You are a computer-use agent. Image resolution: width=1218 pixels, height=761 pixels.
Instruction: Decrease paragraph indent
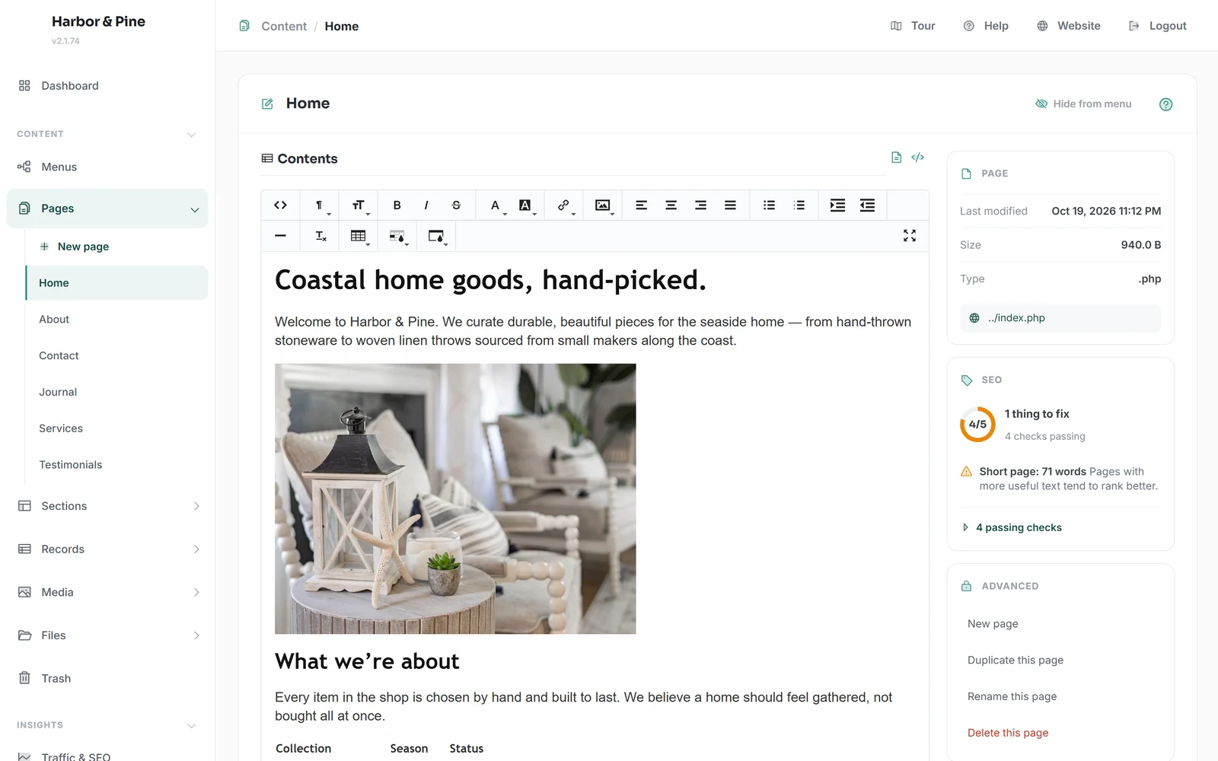[x=867, y=205]
